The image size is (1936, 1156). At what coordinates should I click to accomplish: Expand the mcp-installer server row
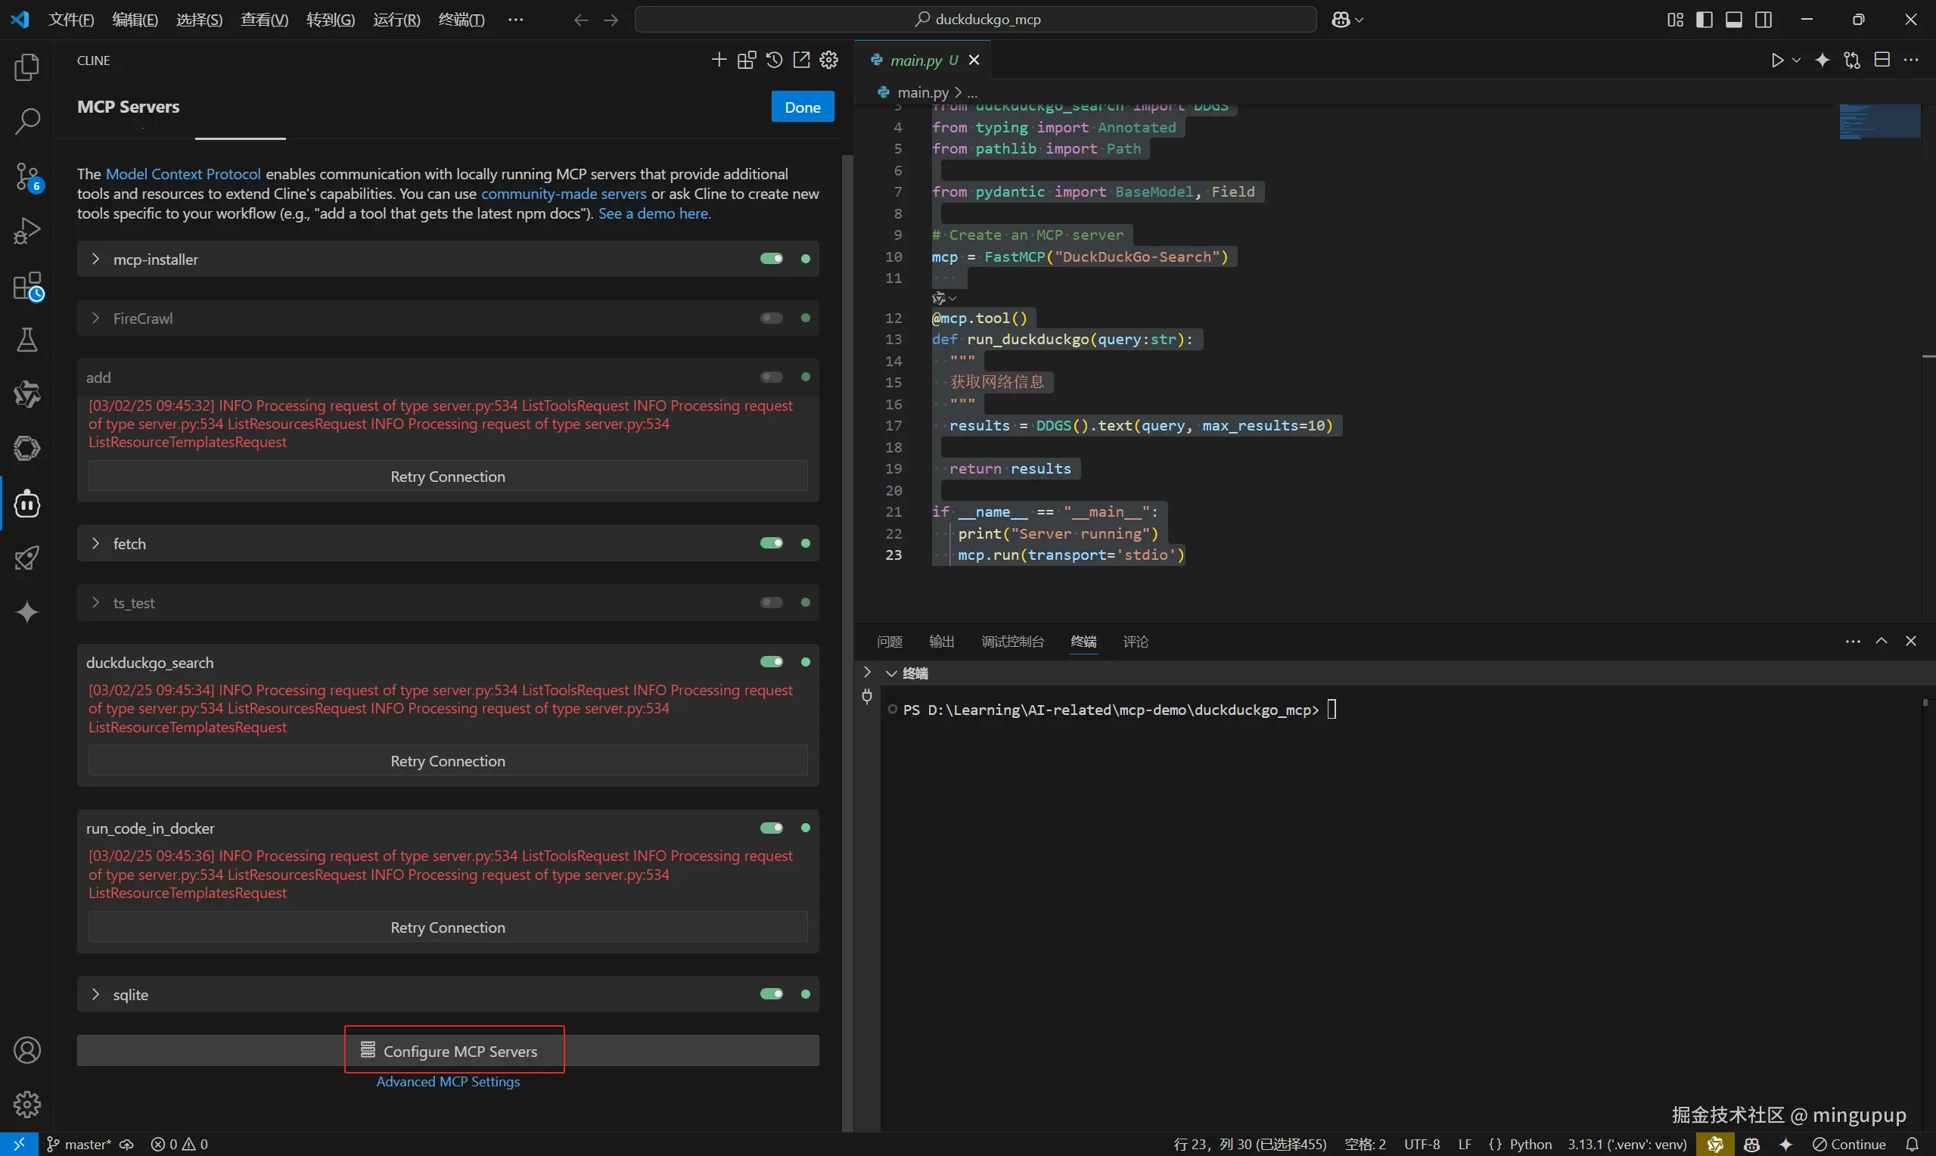[x=96, y=259]
